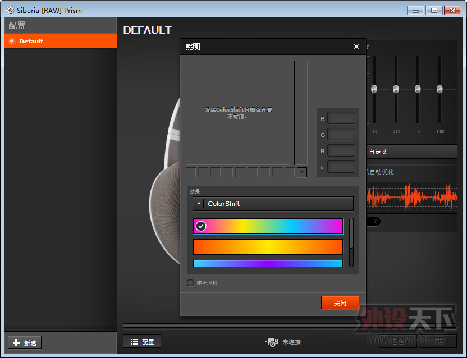Adjust the 280 Hz equalizer slider
This screenshot has width=467, height=358.
[x=396, y=89]
